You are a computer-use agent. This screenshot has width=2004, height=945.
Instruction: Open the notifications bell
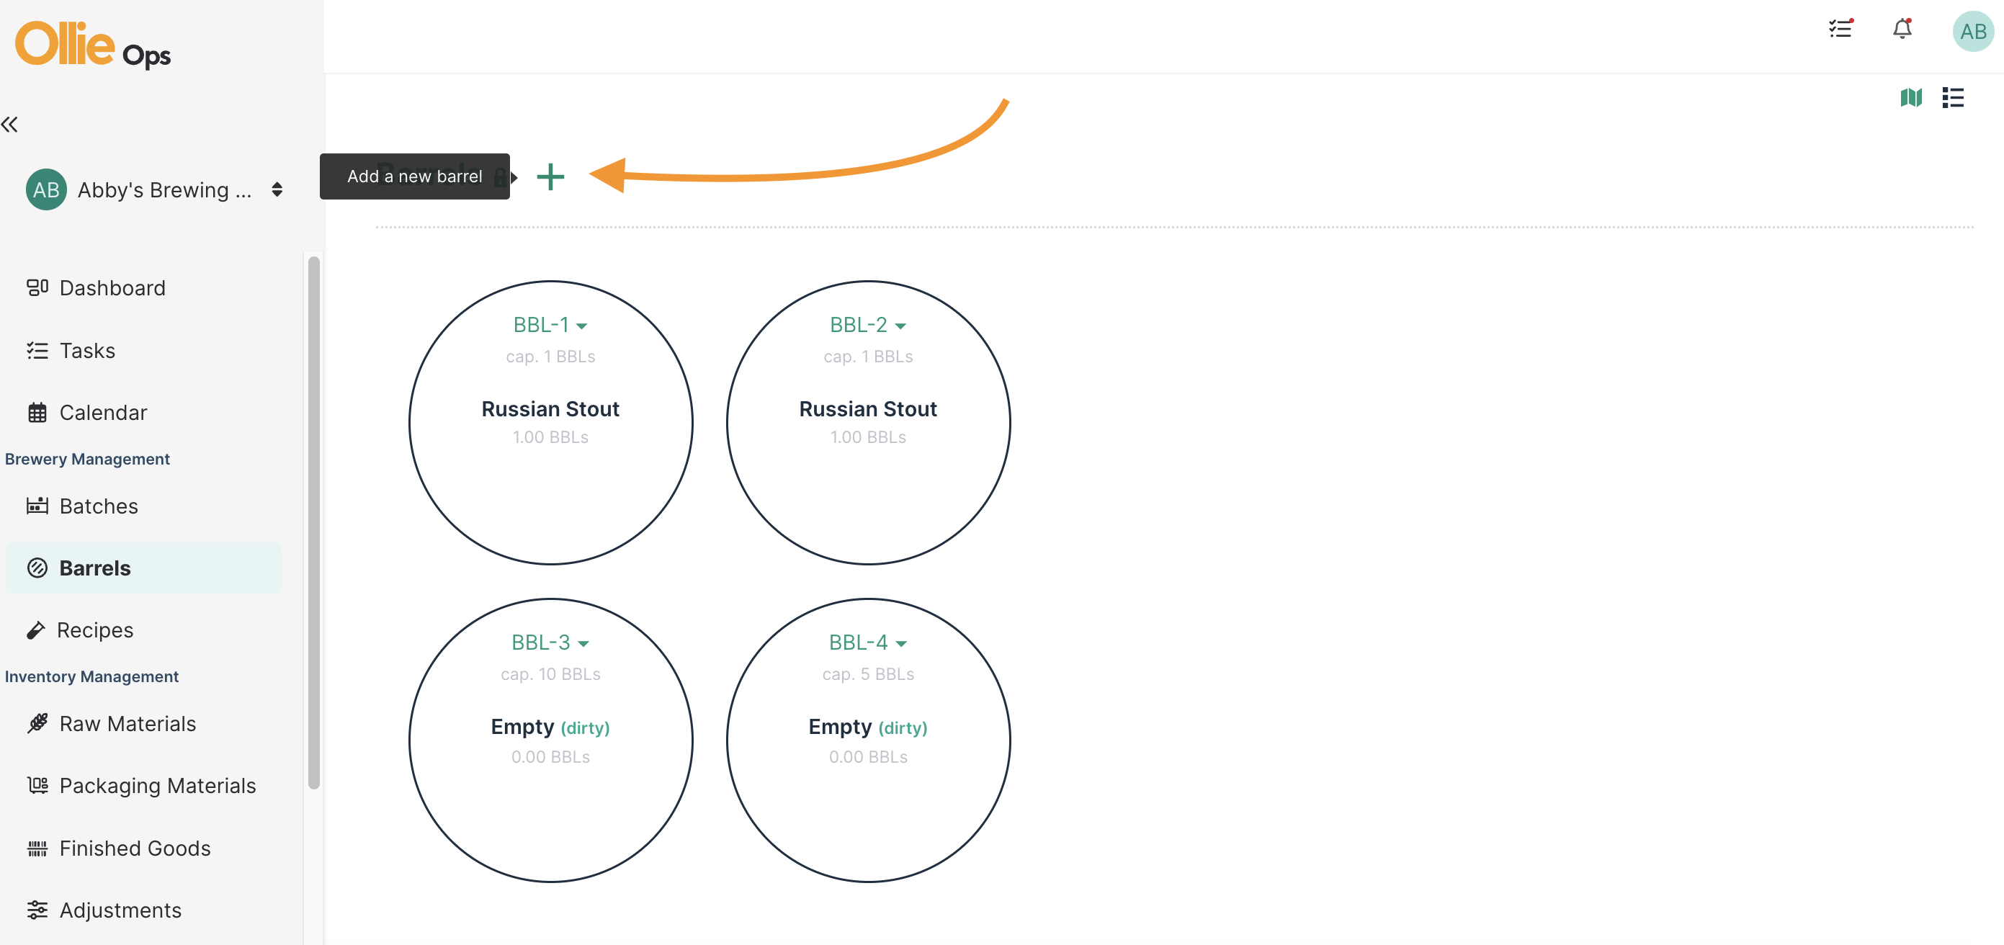[x=1902, y=30]
